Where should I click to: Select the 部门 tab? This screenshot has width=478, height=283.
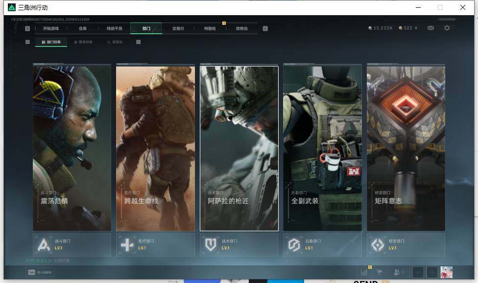146,28
